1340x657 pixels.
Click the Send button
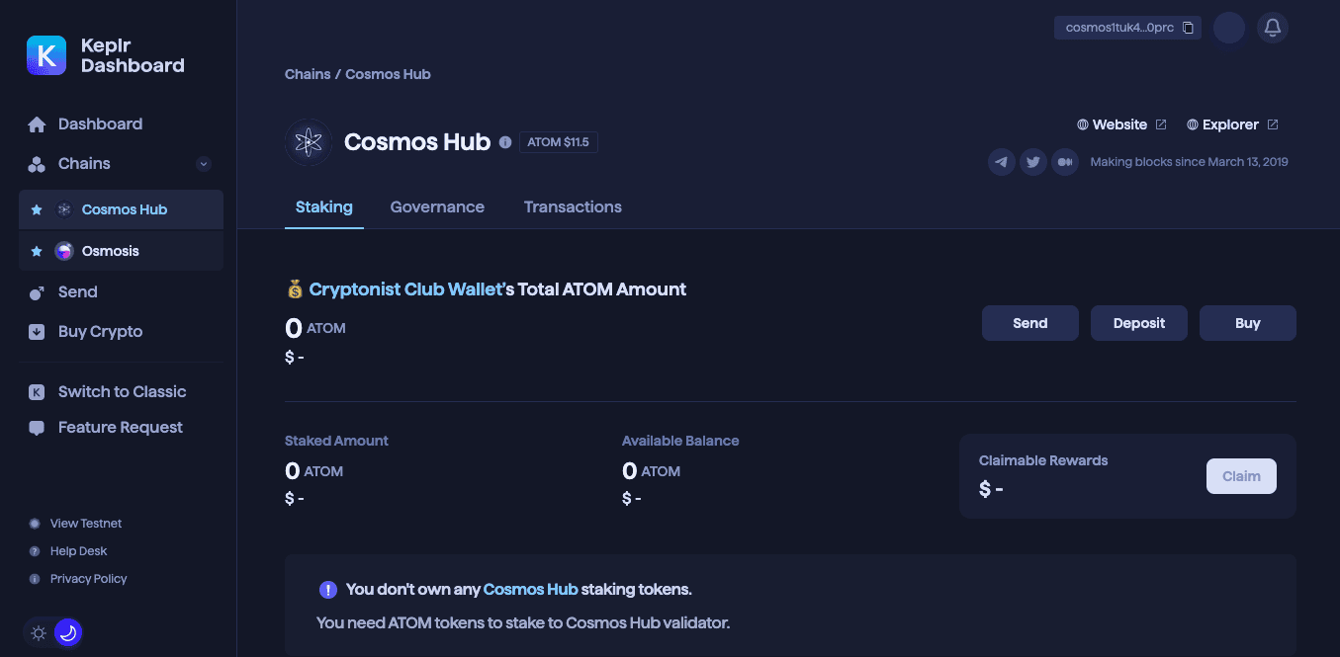point(1030,323)
